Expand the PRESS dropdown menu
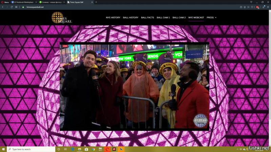The width and height of the screenshot is (271, 152). pyautogui.click(x=211, y=18)
